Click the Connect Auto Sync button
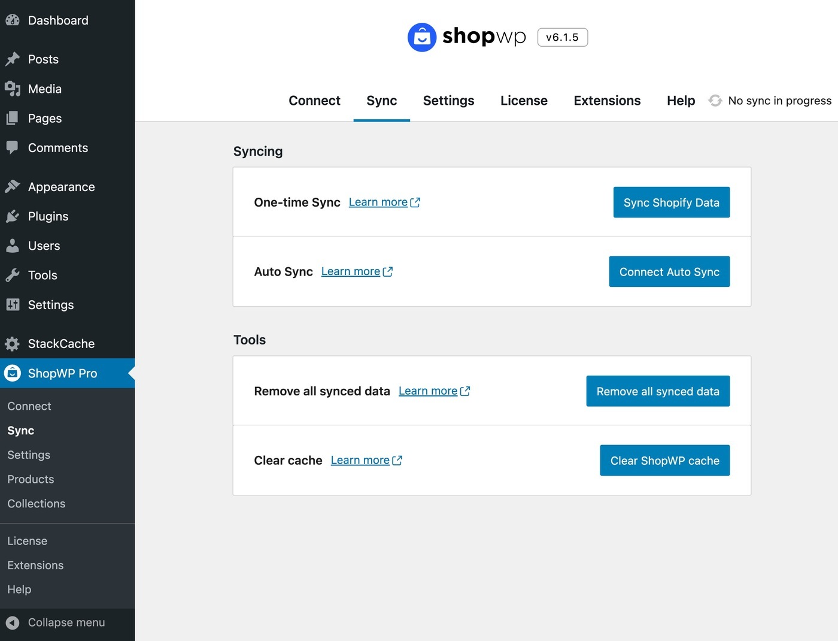 669,272
